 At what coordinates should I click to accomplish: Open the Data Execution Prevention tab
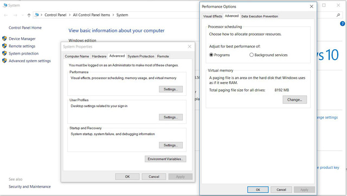tap(260, 16)
